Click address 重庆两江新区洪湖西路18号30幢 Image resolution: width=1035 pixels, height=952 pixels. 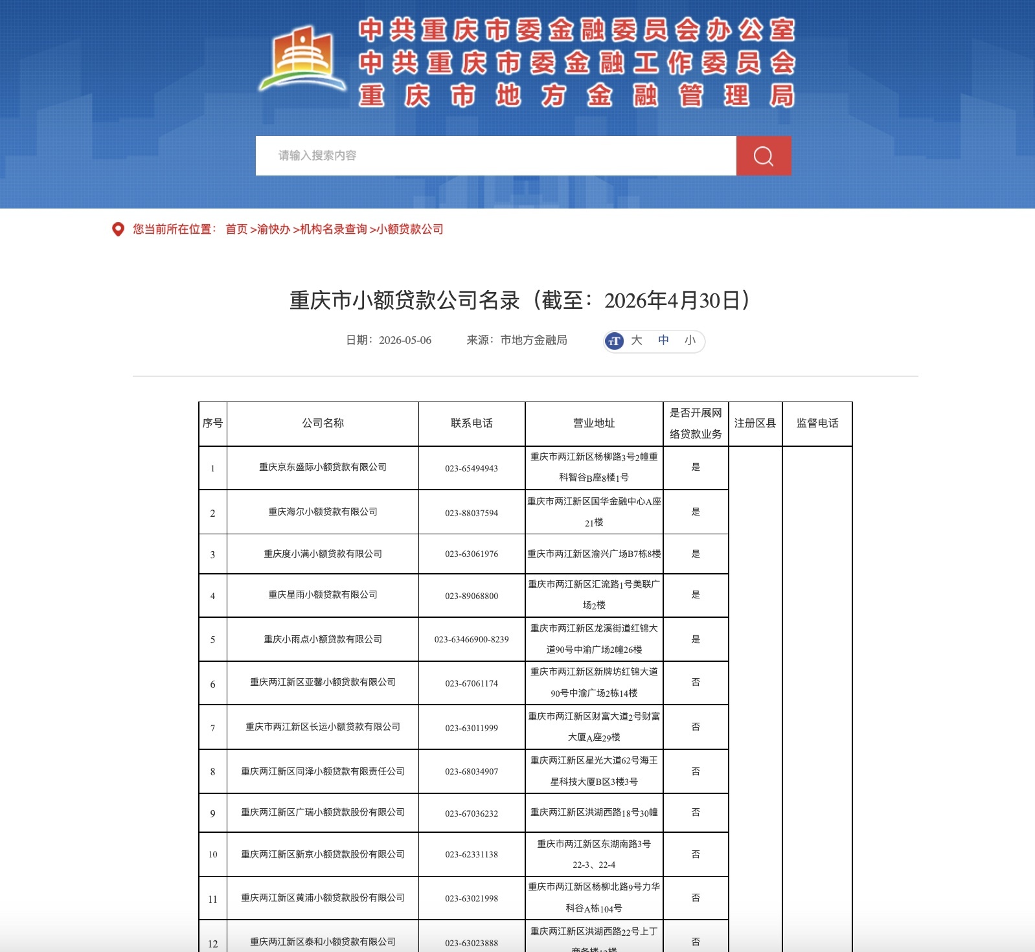(x=594, y=813)
